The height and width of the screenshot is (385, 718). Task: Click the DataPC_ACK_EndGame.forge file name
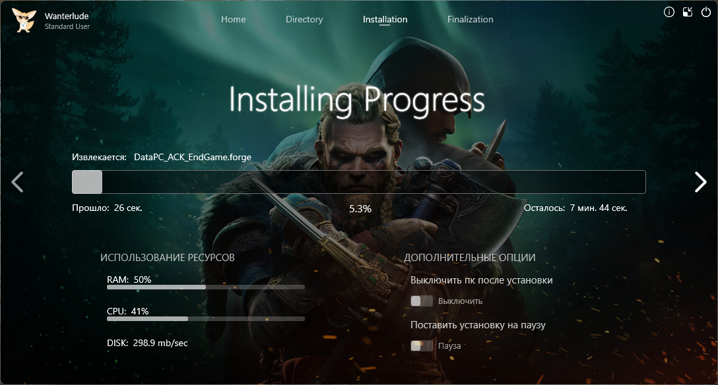(193, 158)
